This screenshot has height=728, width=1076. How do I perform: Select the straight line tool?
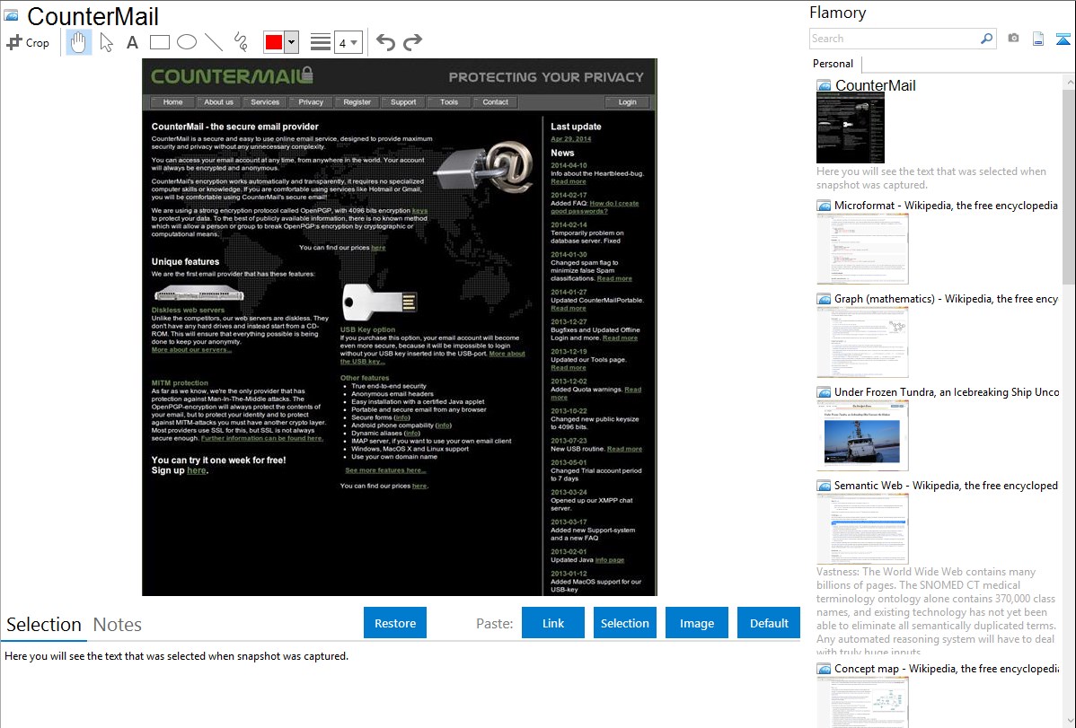[213, 42]
